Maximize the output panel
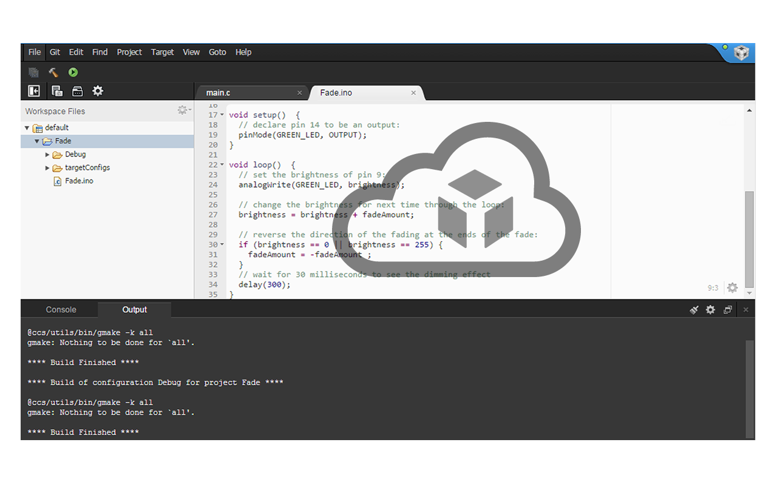The height and width of the screenshot is (485, 777). tap(728, 310)
